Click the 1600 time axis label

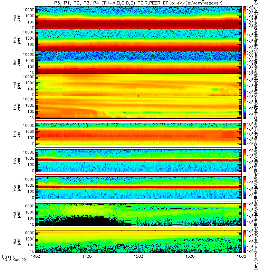point(241,256)
